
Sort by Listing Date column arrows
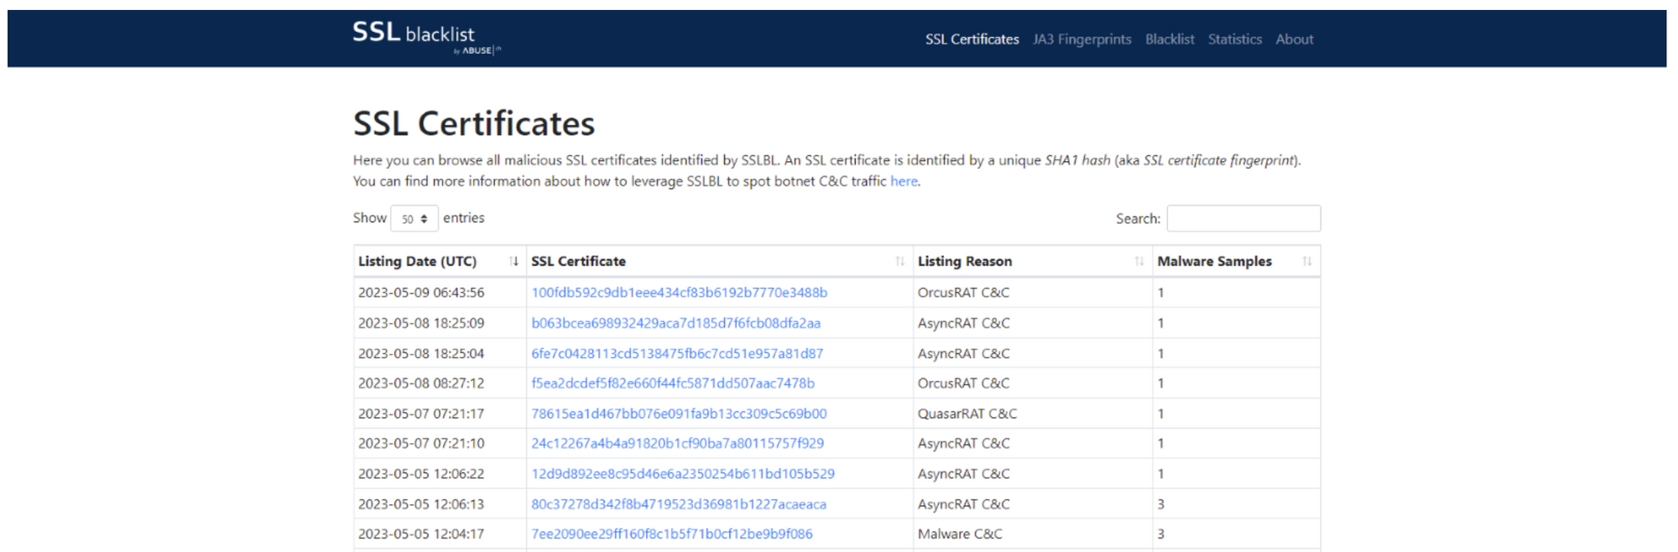513,262
